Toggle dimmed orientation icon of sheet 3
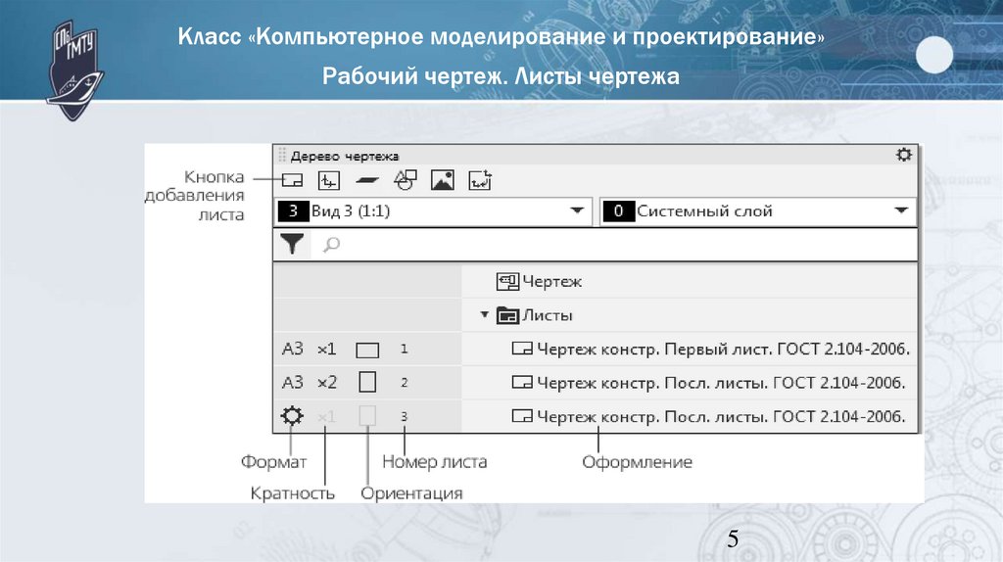This screenshot has height=562, width=1003. 367,415
